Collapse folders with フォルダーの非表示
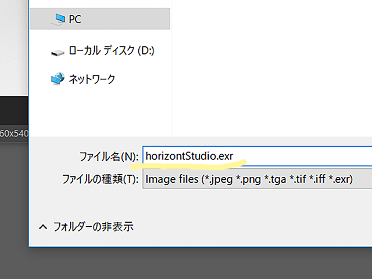This screenshot has height=279, width=372. click(93, 227)
